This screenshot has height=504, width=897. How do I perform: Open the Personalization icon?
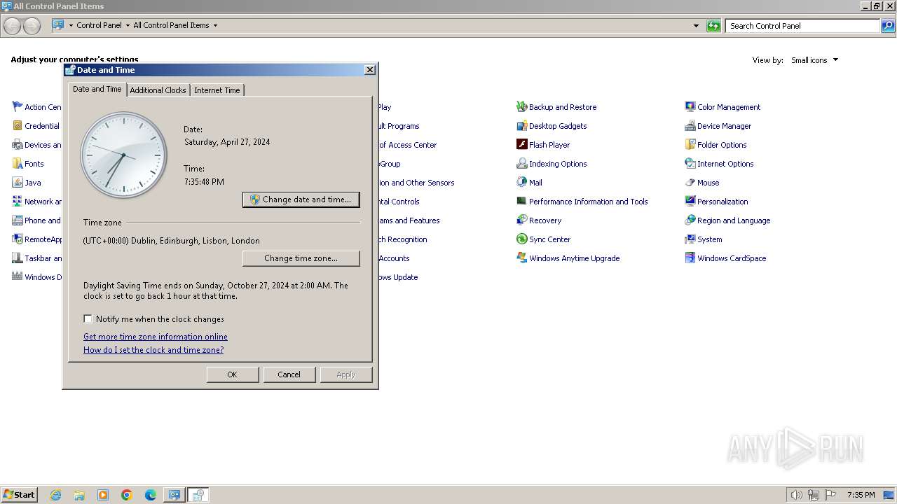(x=690, y=202)
